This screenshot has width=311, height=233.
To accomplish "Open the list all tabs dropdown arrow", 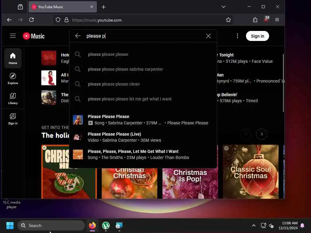I will [x=224, y=7].
